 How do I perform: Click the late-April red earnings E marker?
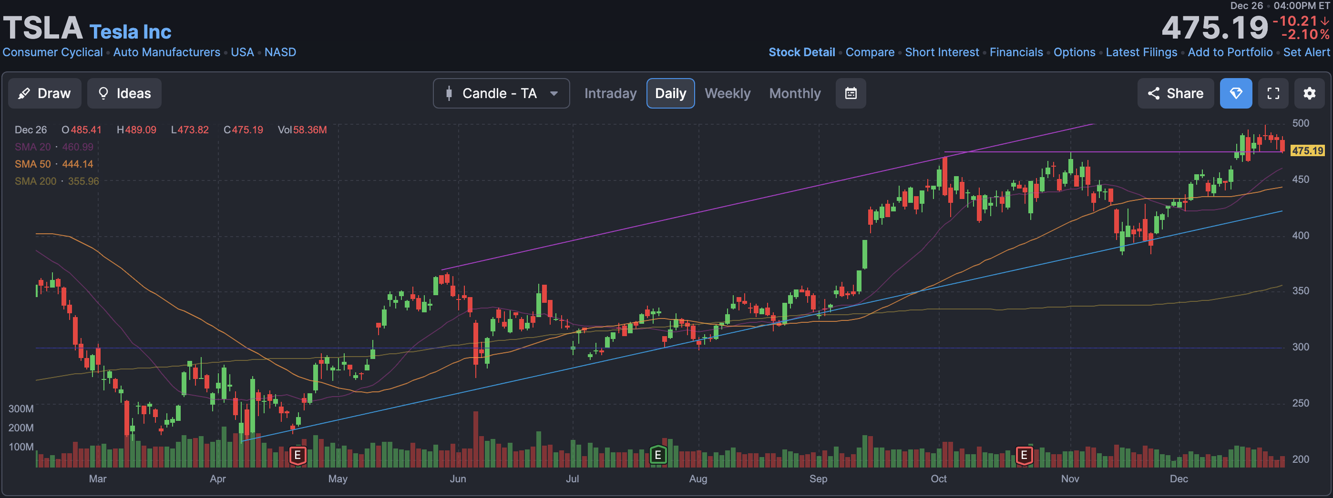(297, 455)
